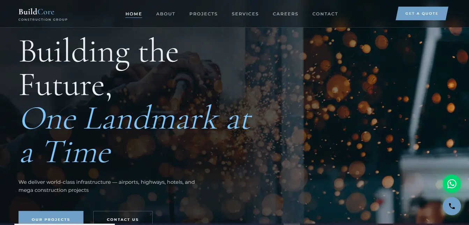Open the CAREERS nav link
The height and width of the screenshot is (225, 469).
point(285,14)
